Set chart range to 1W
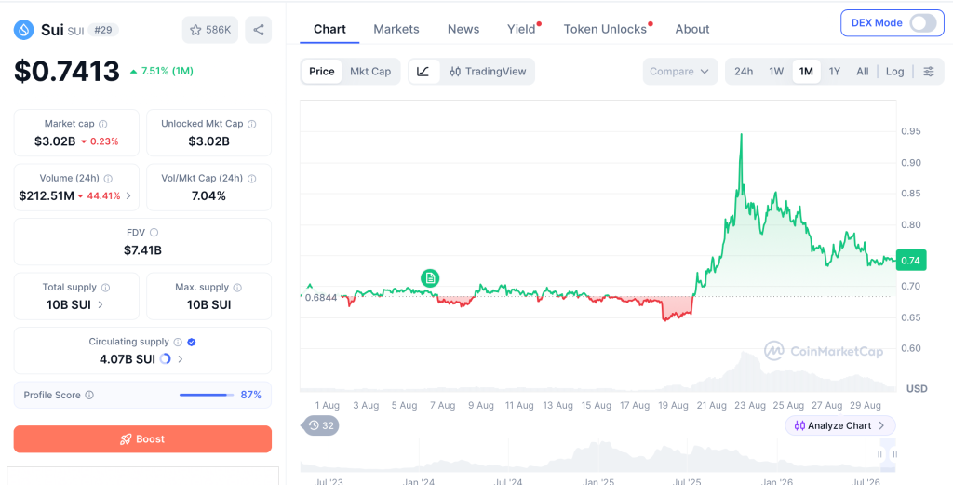The width and height of the screenshot is (953, 485). click(x=776, y=72)
